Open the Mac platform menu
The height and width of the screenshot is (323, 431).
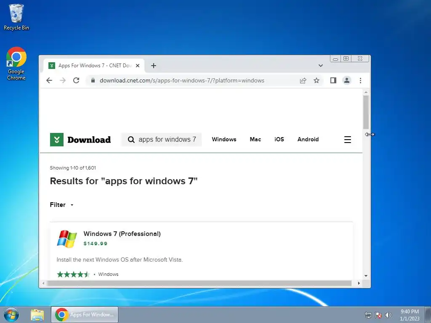point(255,139)
